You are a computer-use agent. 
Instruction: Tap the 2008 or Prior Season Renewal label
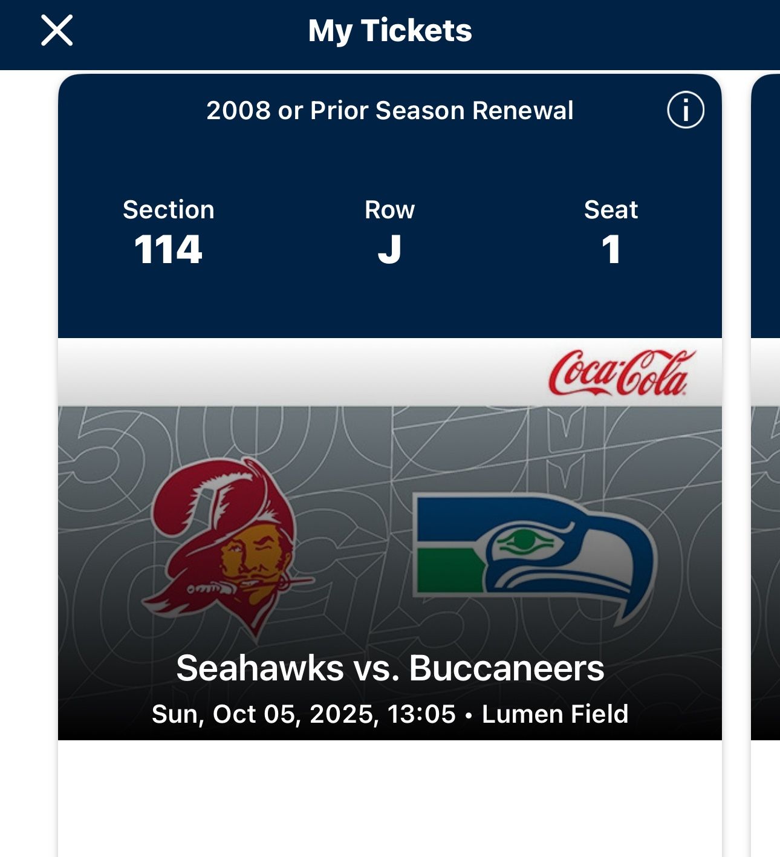pos(390,111)
